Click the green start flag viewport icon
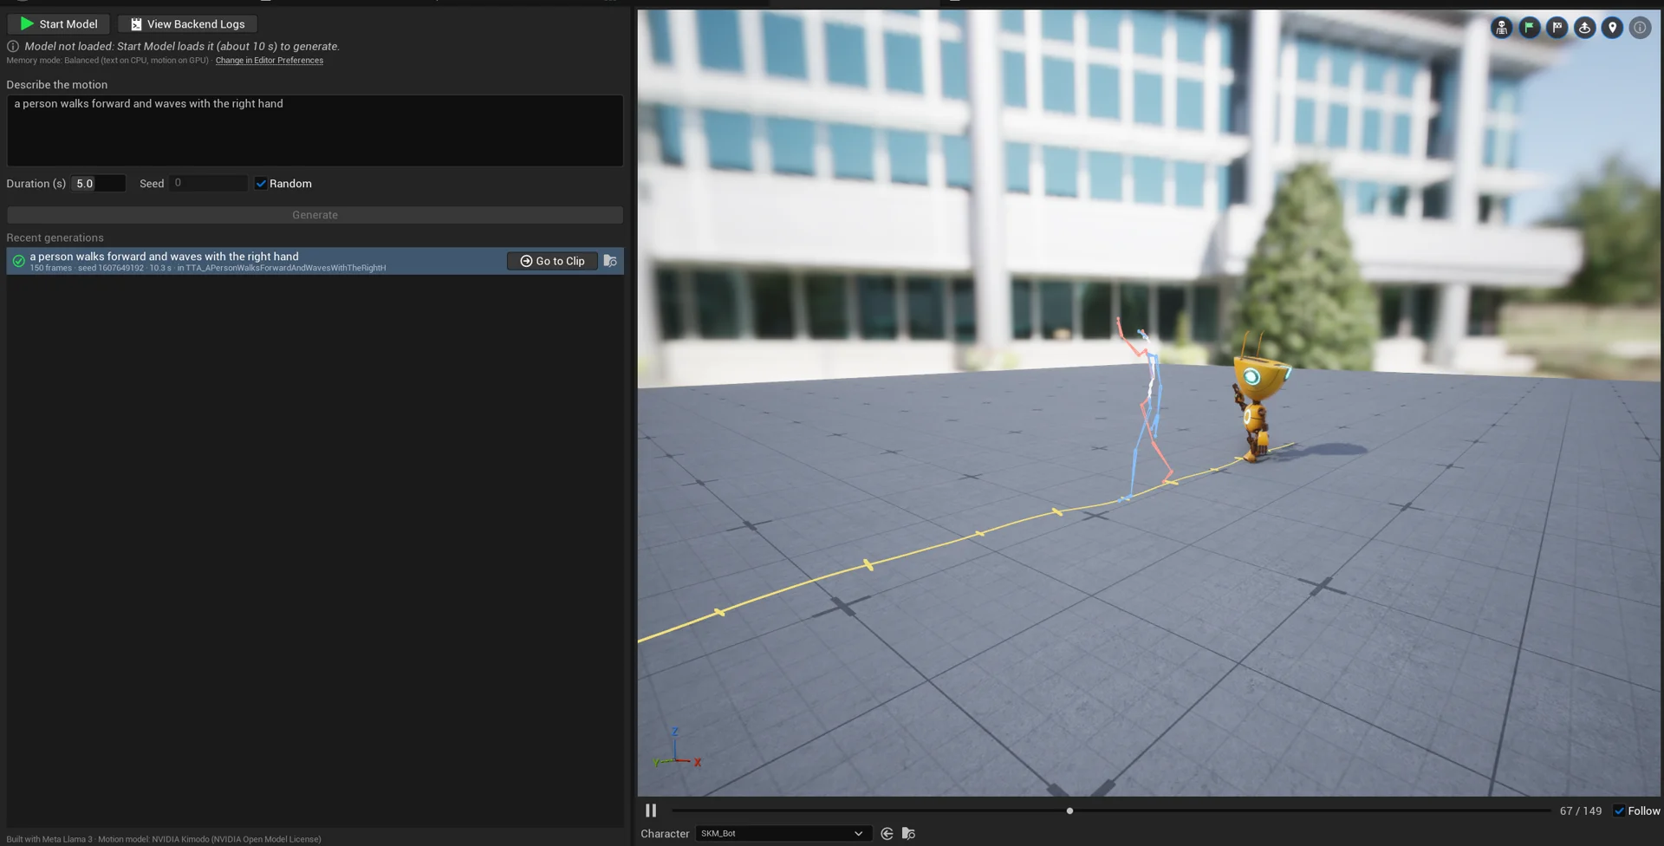 1530,28
